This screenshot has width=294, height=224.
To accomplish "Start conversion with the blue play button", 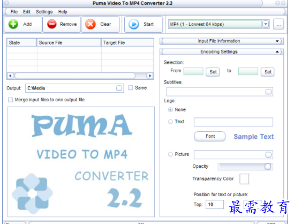I will tap(144, 24).
